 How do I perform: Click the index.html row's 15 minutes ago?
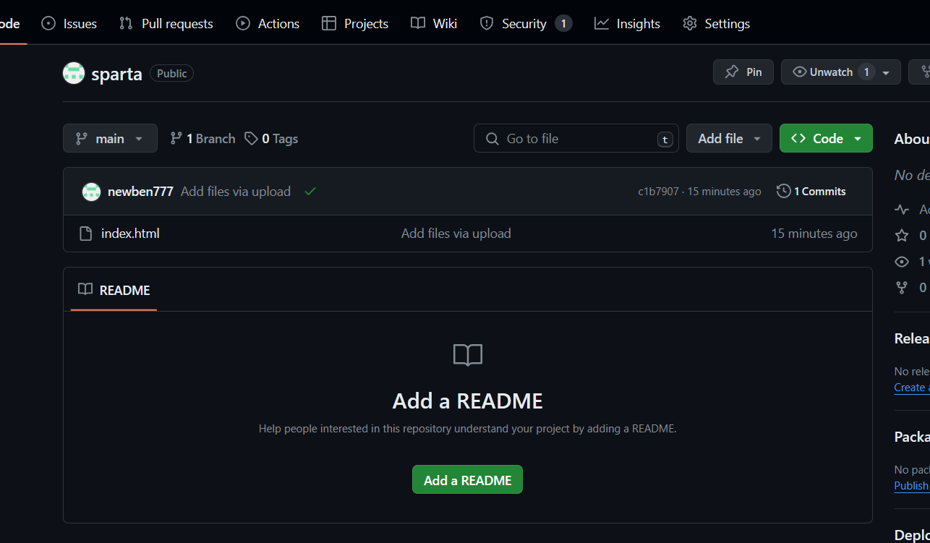click(814, 234)
